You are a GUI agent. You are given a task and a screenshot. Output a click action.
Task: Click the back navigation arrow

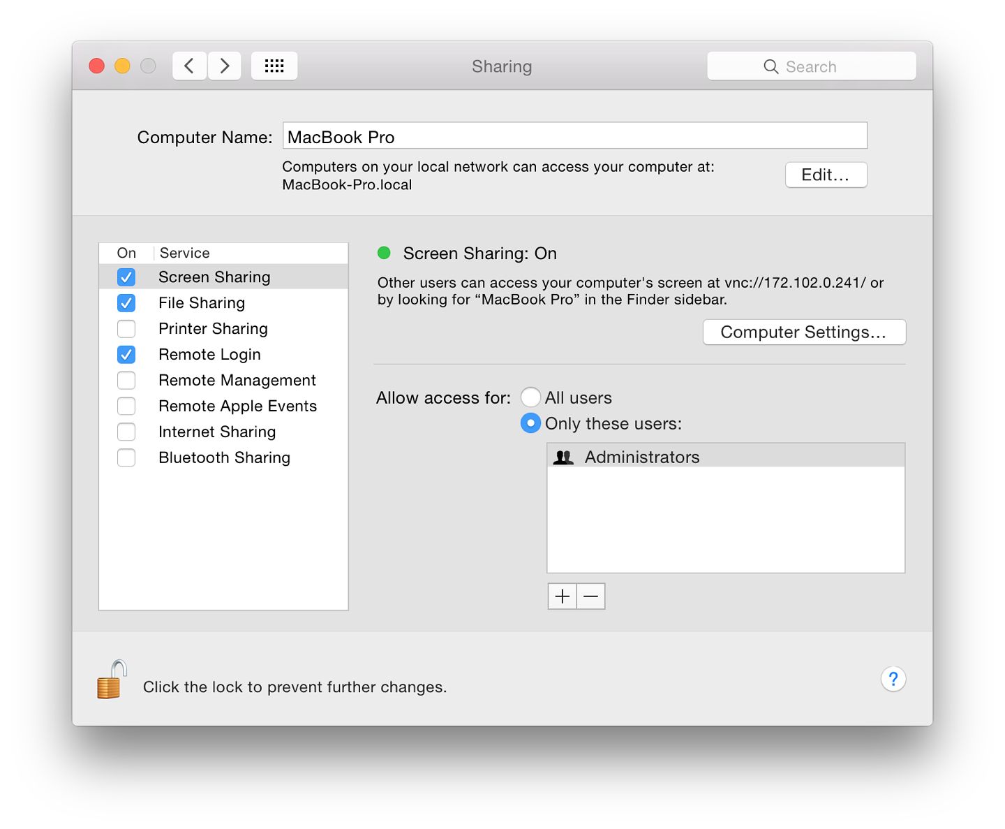click(x=189, y=66)
